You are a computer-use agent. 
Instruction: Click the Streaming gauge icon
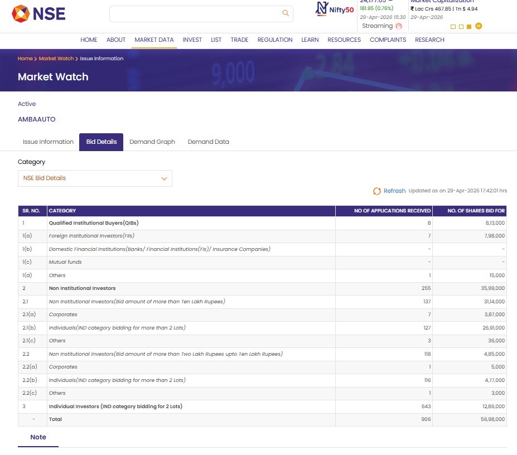click(x=399, y=26)
